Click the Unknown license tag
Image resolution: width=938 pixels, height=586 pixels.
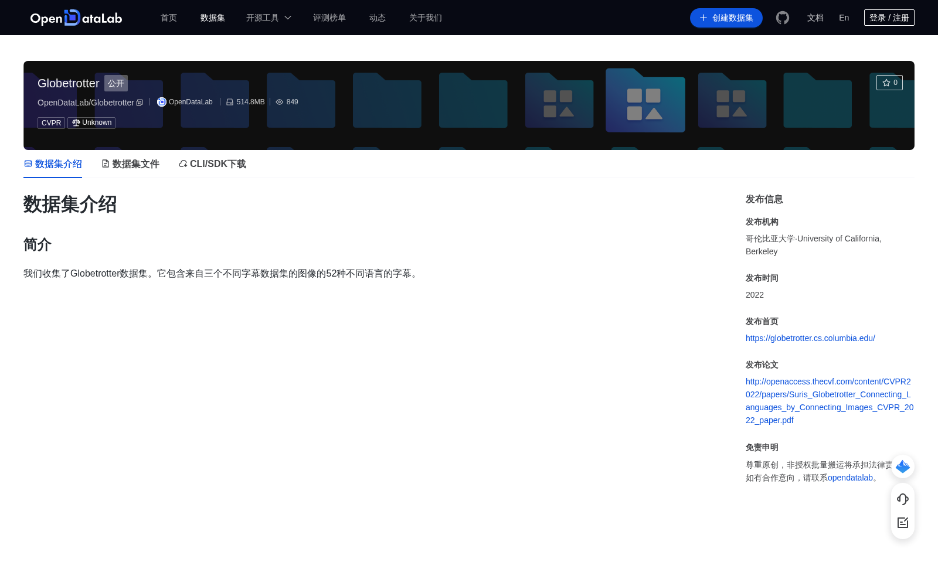coord(91,123)
